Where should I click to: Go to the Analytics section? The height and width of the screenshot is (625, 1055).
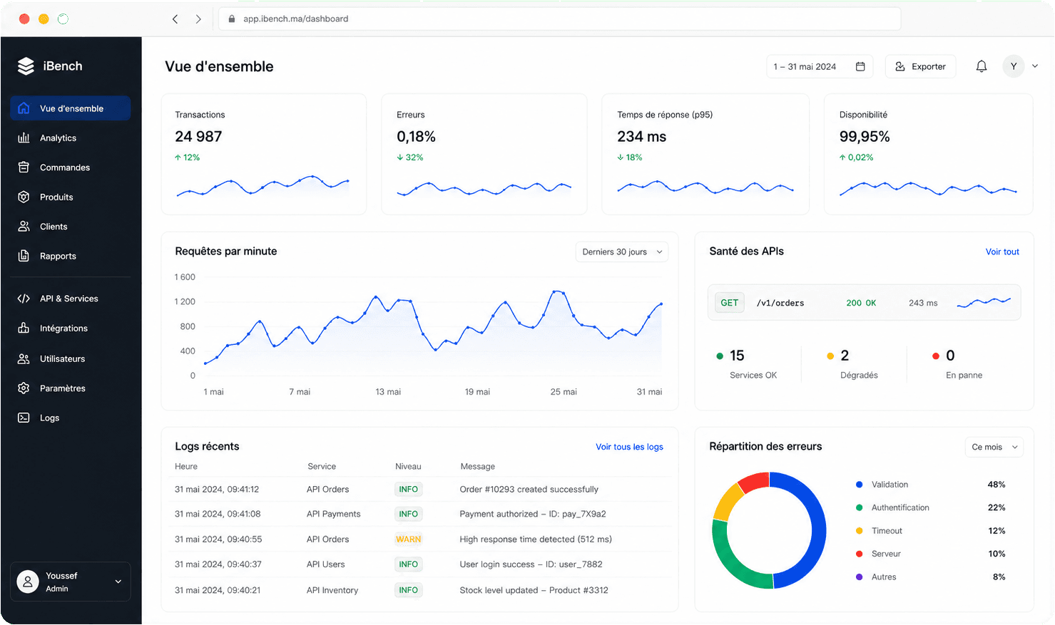[x=71, y=138]
